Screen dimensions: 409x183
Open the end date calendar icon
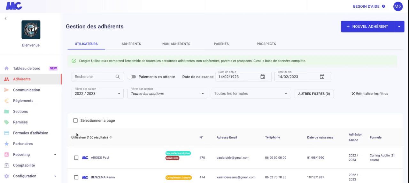point(322,77)
